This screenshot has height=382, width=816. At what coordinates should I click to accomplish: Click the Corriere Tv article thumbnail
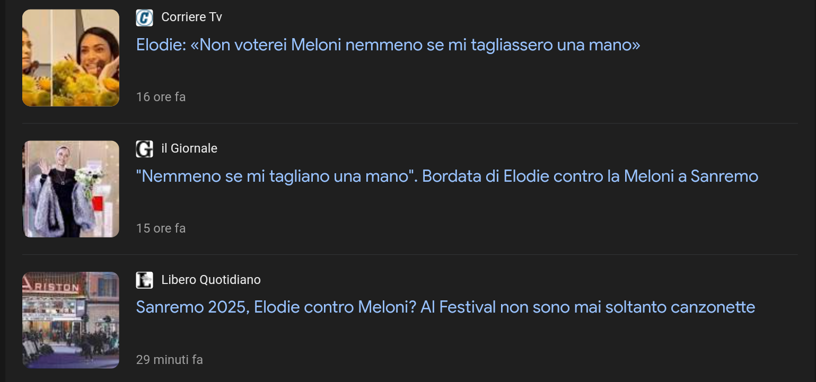(71, 58)
